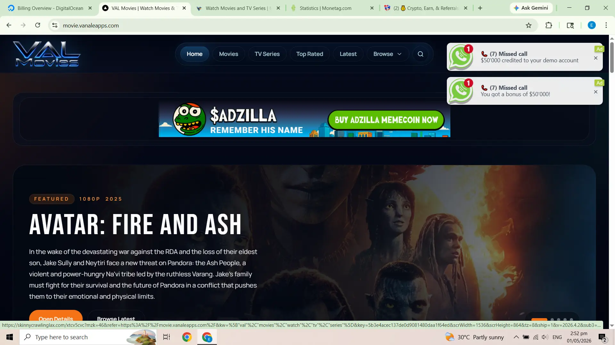Click the page vertical scrollbar thumb
This screenshot has height=345, width=615.
(x=612, y=57)
